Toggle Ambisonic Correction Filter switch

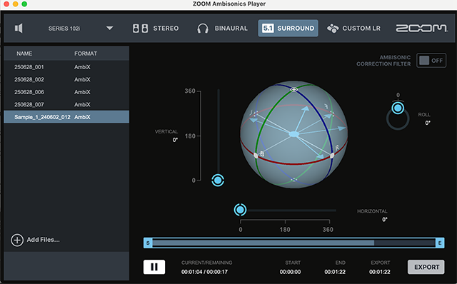[x=431, y=61]
